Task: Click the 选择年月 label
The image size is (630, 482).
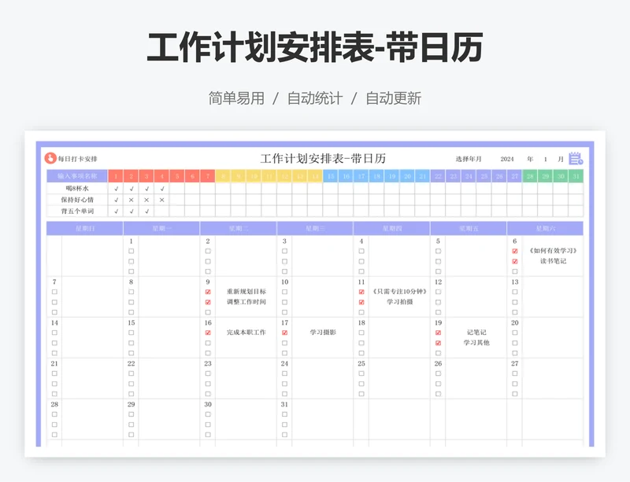Action: click(x=469, y=159)
